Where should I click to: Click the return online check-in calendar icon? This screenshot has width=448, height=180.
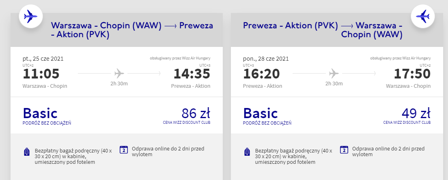pos(344,150)
